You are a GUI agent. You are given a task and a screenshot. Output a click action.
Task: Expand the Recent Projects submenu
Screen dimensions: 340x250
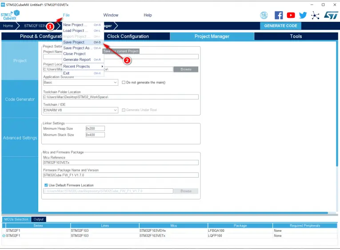click(83, 67)
